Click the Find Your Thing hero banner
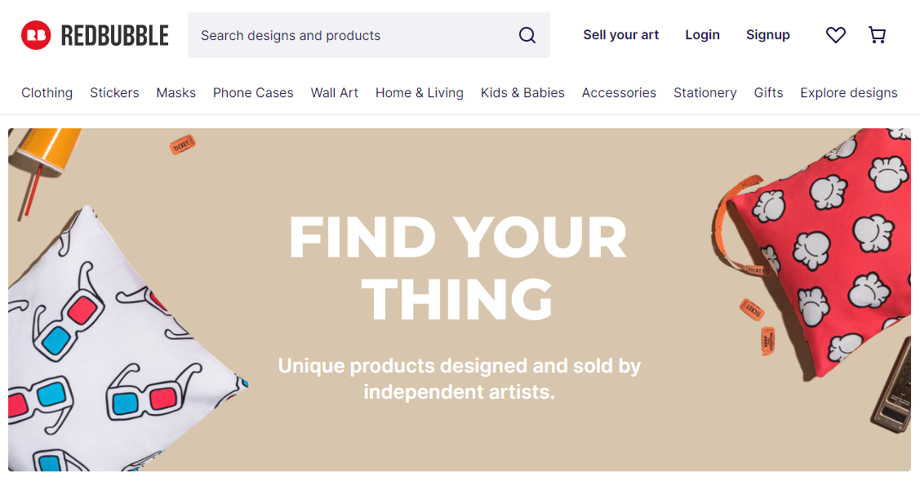The height and width of the screenshot is (482, 920). 460,300
